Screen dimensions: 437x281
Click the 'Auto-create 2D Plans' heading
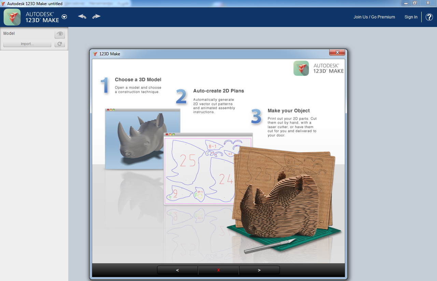click(x=218, y=91)
